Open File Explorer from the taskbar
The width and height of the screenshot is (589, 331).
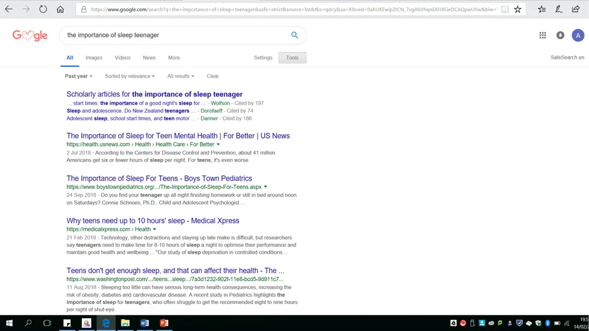click(125, 323)
